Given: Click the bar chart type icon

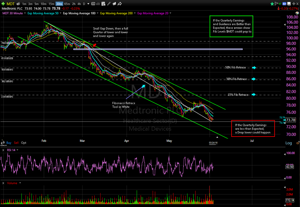Looking at the screenshot, I should 98,4.
